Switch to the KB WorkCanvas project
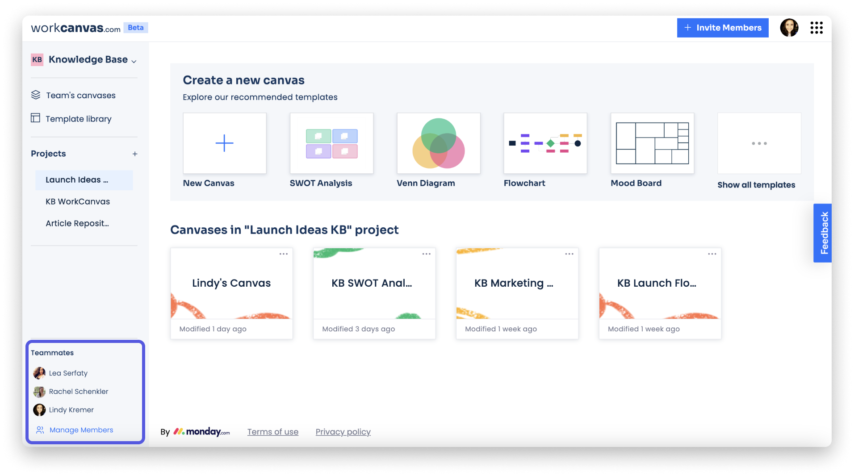Image resolution: width=854 pixels, height=476 pixels. pos(78,201)
